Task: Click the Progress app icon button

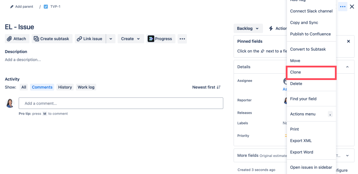Action: coord(151,39)
